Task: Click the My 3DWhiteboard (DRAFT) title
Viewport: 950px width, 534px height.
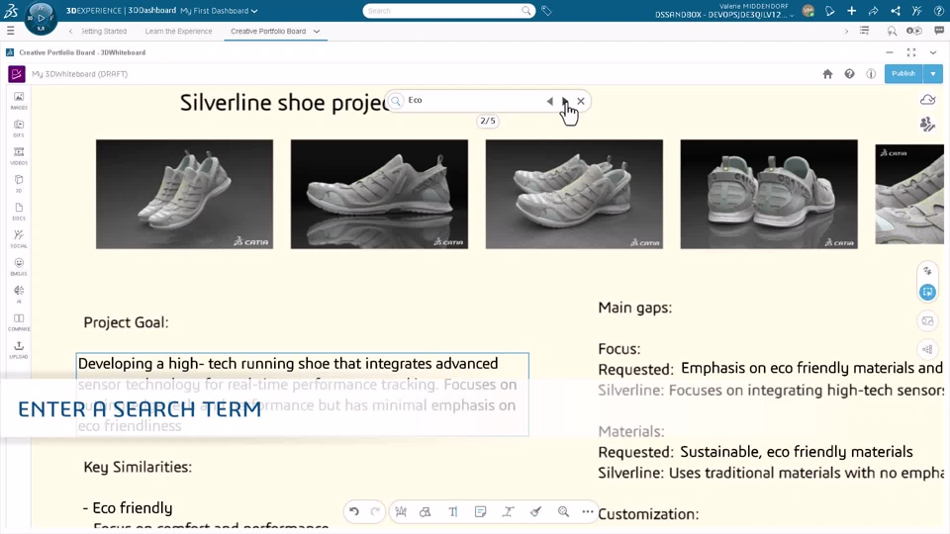Action: [79, 74]
